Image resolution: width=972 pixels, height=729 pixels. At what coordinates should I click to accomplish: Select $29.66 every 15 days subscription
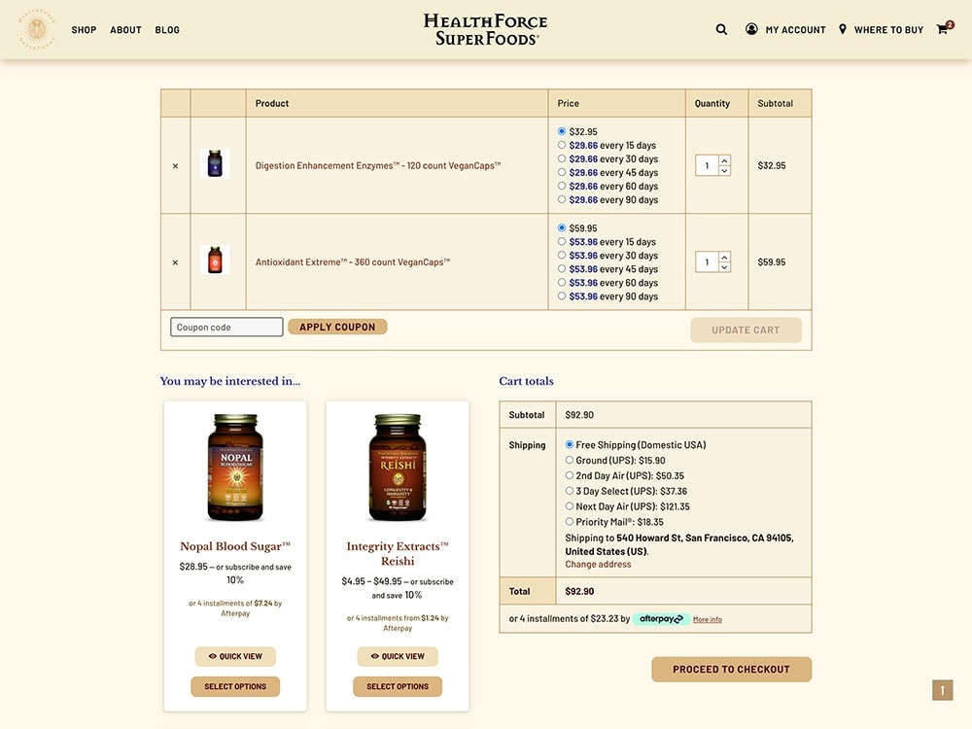(562, 145)
